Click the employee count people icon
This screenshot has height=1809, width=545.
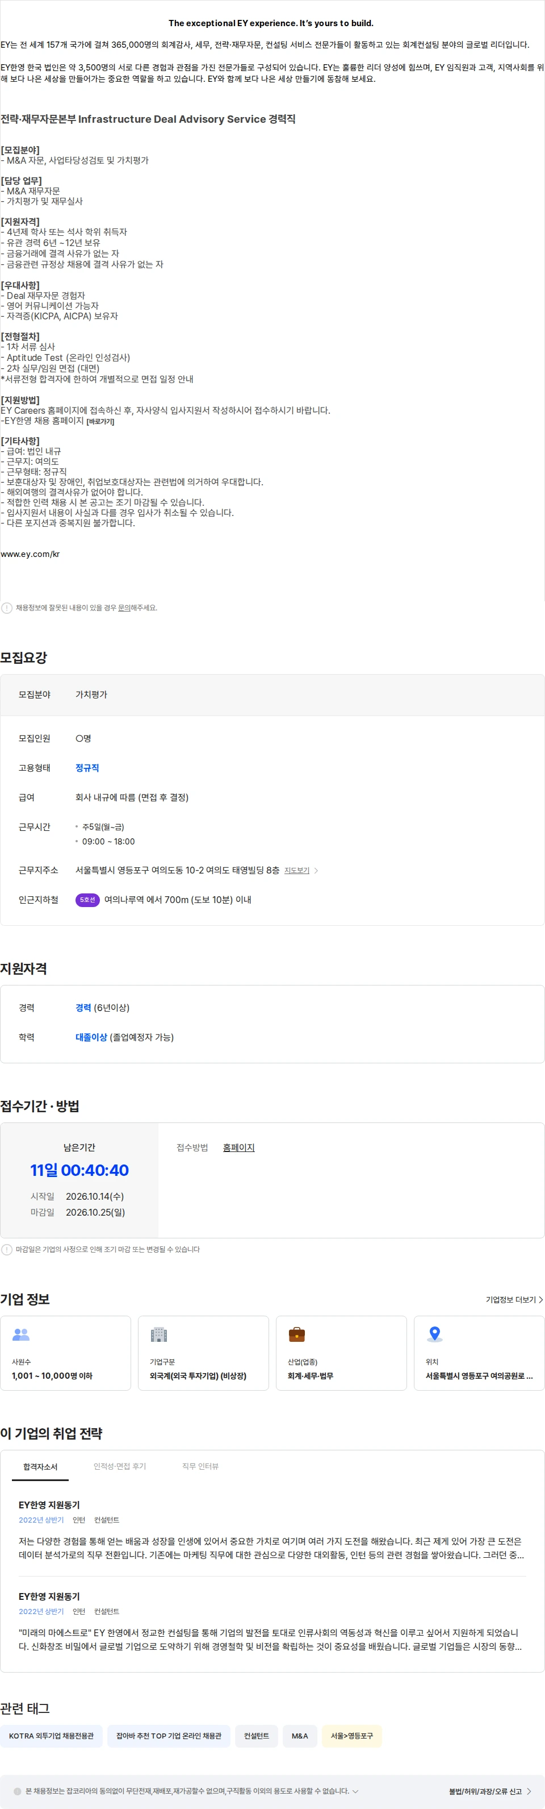(x=21, y=1333)
